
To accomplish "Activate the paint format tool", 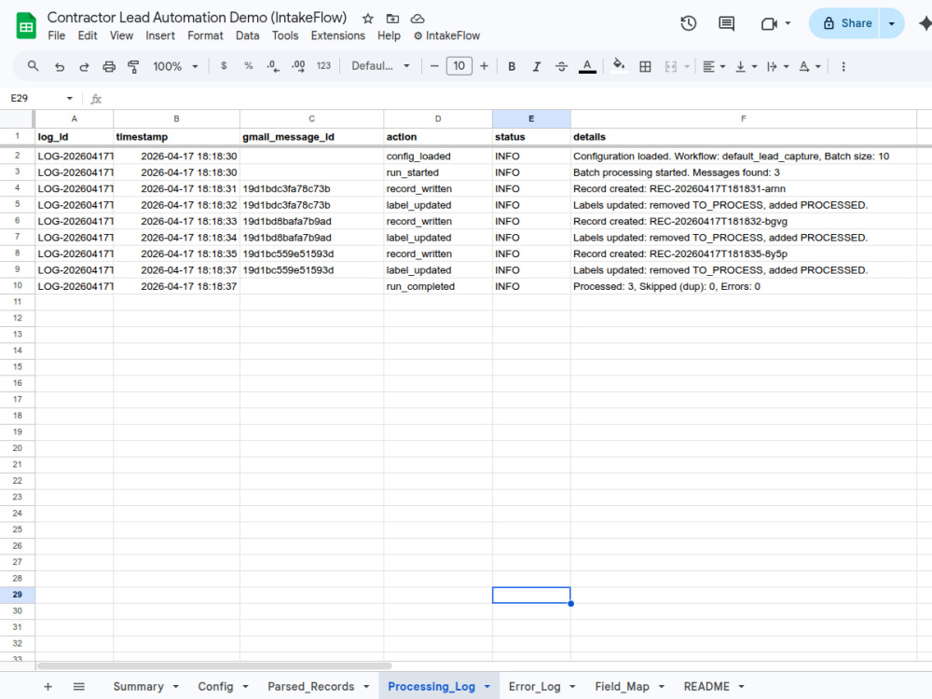I will [x=133, y=66].
